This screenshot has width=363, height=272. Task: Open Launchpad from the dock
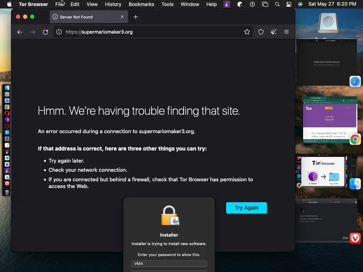point(7,94)
